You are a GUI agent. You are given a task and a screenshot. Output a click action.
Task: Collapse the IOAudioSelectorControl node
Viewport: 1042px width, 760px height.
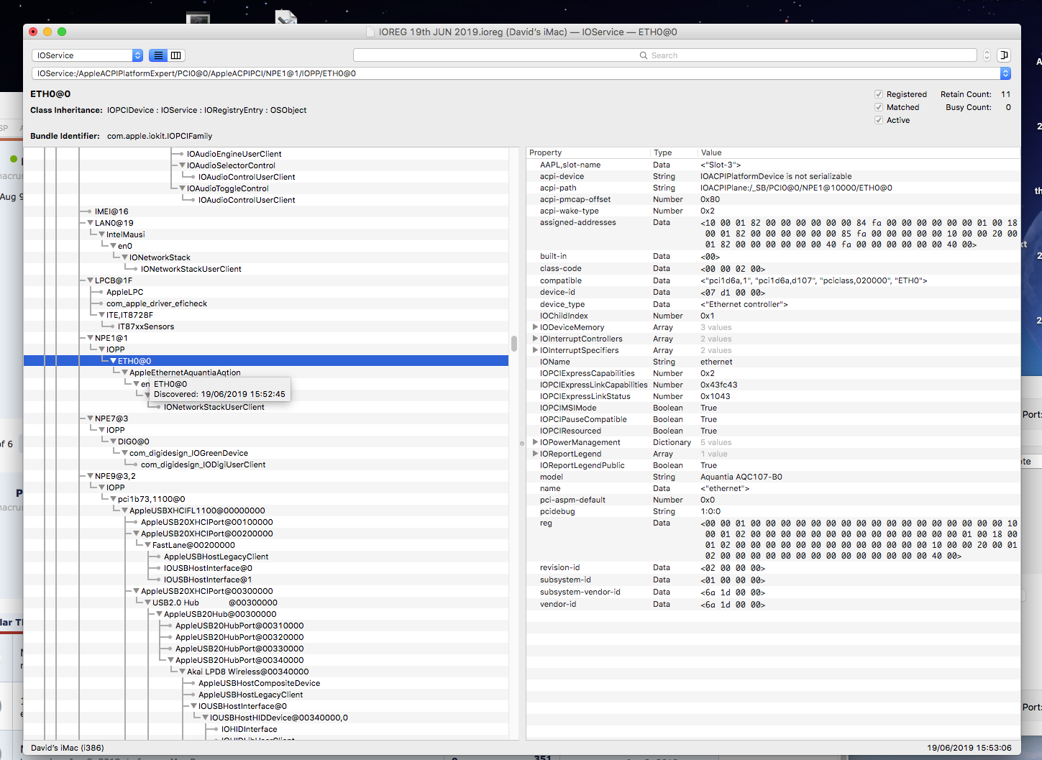[183, 165]
